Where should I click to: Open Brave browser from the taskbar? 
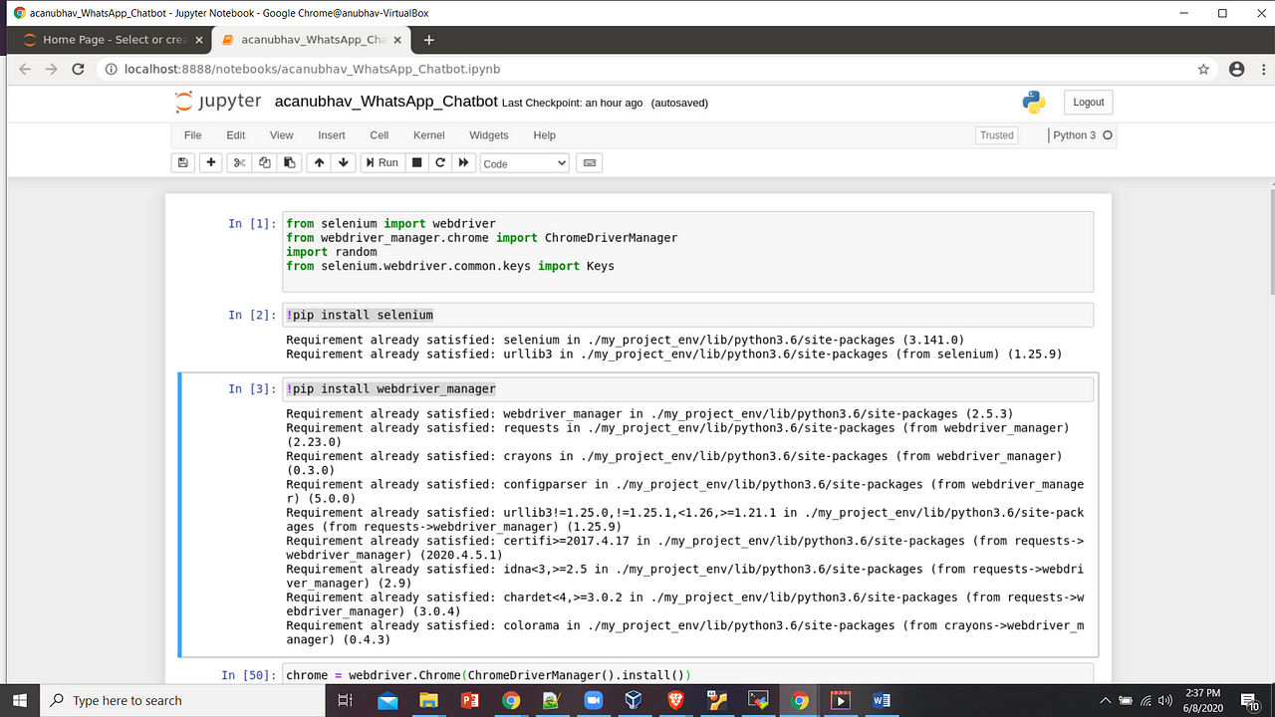coord(675,700)
